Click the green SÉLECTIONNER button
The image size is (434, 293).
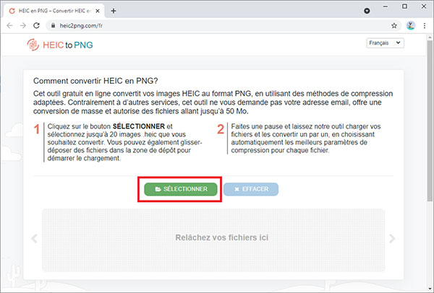click(x=180, y=189)
